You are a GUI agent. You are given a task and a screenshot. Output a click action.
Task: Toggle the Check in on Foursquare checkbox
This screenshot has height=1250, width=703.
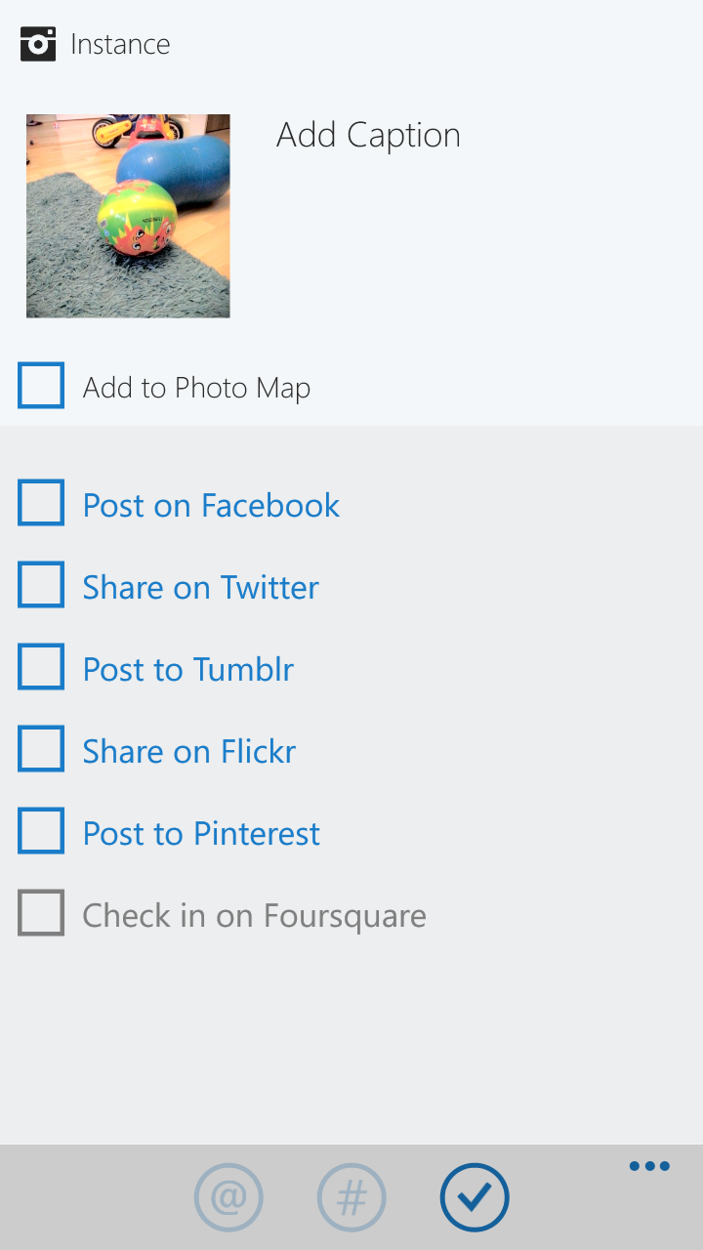coord(41,913)
